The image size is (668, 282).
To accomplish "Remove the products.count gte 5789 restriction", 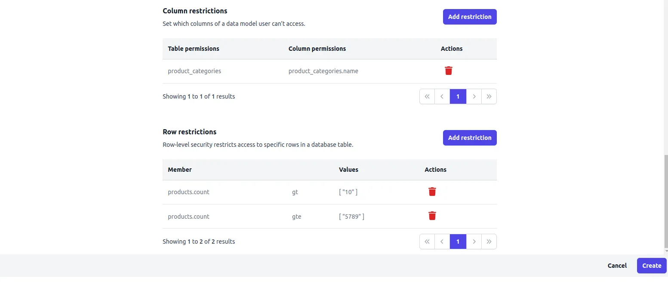I will (x=432, y=216).
